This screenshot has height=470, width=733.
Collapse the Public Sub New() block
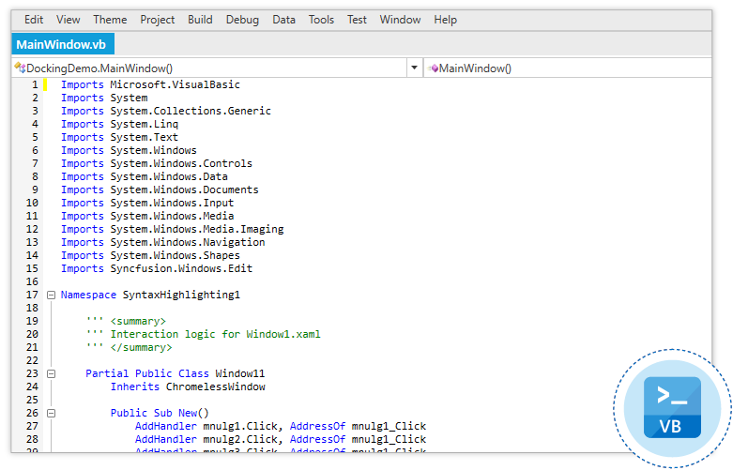point(51,413)
